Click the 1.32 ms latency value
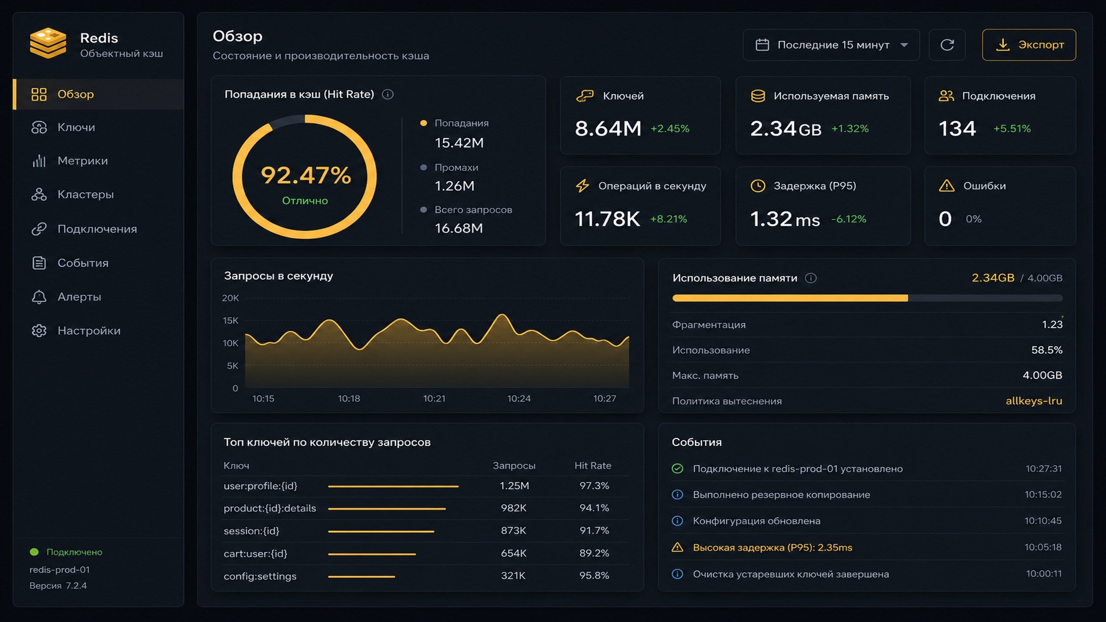This screenshot has height=622, width=1106. (x=785, y=219)
